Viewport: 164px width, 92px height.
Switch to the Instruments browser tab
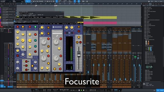[146, 4]
